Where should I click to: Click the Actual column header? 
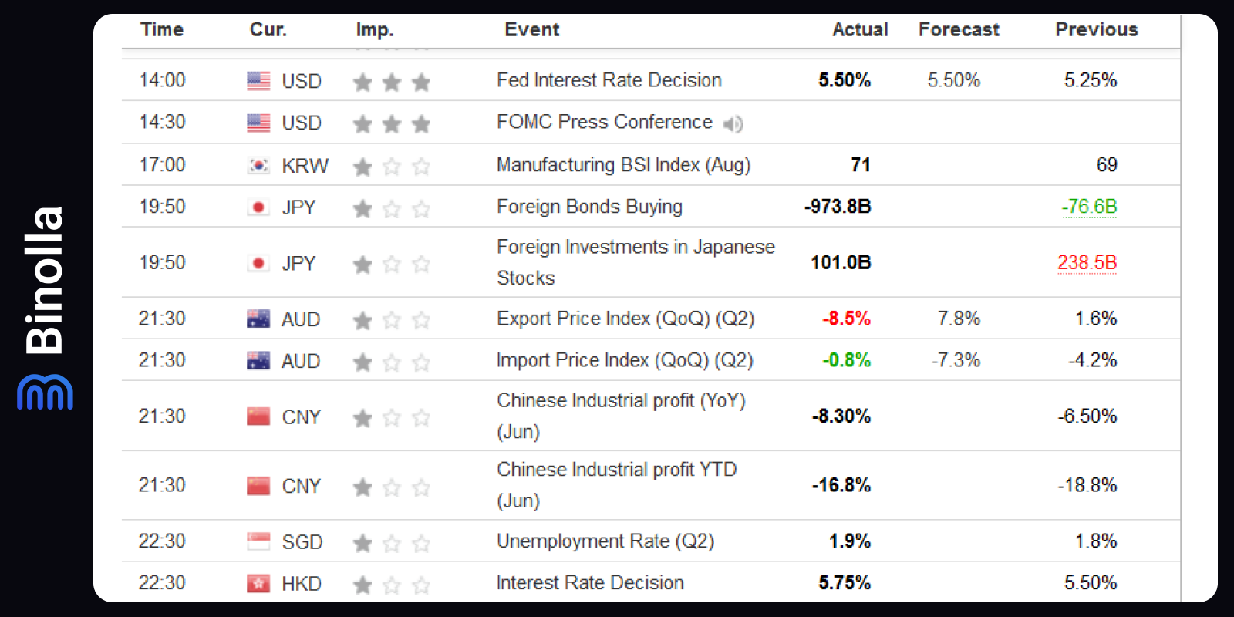tap(860, 30)
